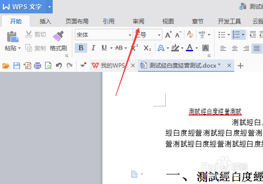Open the font color dropdown arrow
263x184 pixels.
pos(196,48)
